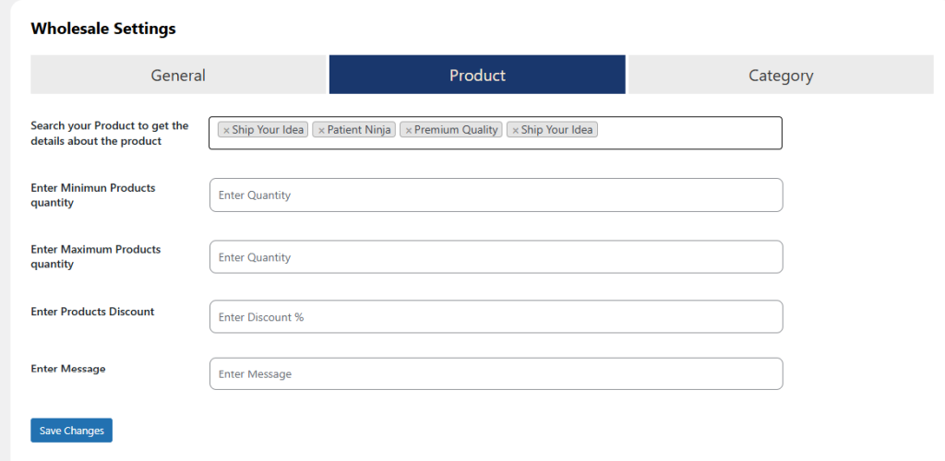945x461 pixels.
Task: Click the Enter Products Discount label
Action: 92,312
